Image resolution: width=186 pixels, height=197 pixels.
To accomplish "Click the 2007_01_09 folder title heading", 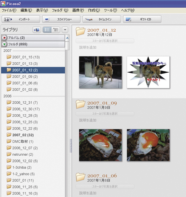I will [x=102, y=103].
